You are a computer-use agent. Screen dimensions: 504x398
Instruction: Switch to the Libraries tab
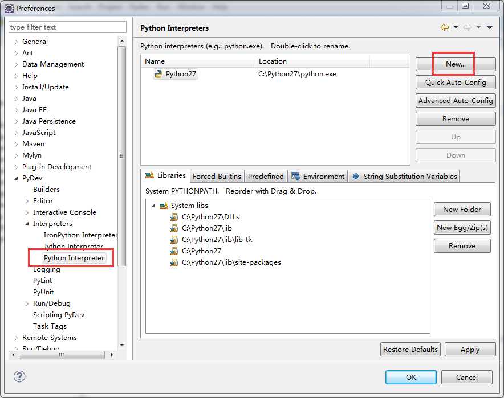coord(165,175)
